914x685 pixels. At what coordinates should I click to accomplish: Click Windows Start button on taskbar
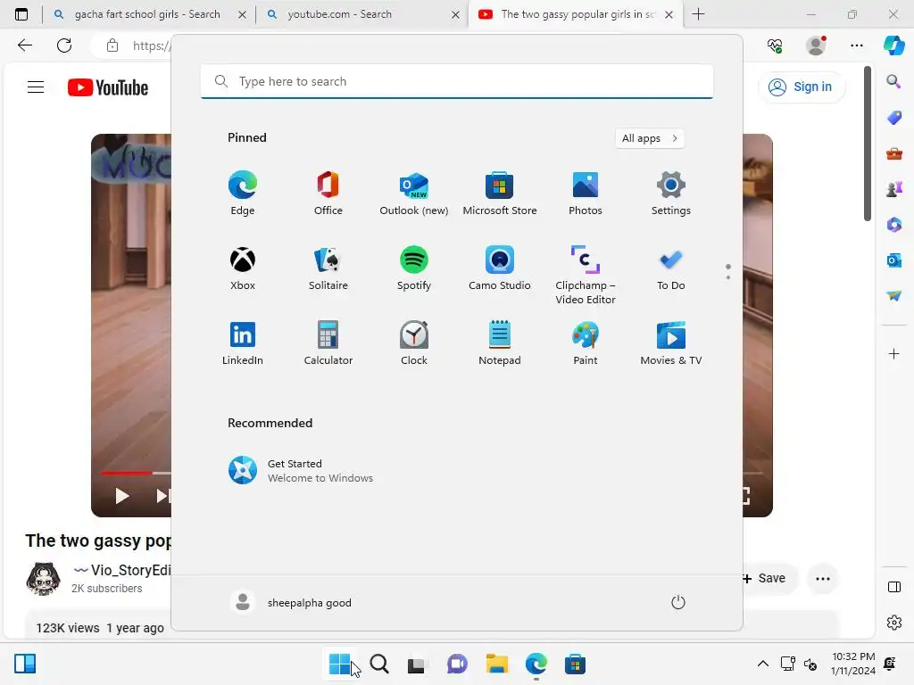tap(339, 664)
